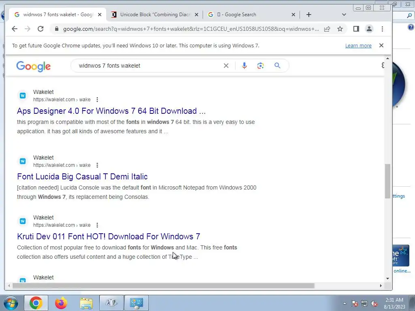
Task: Go back to the previous page
Action: [15, 29]
